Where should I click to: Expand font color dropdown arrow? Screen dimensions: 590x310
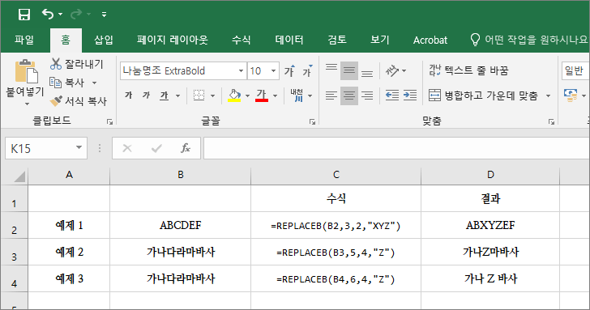coord(275,96)
